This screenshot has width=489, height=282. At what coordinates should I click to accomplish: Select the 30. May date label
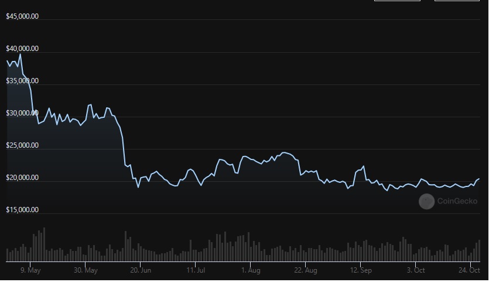coord(86,270)
